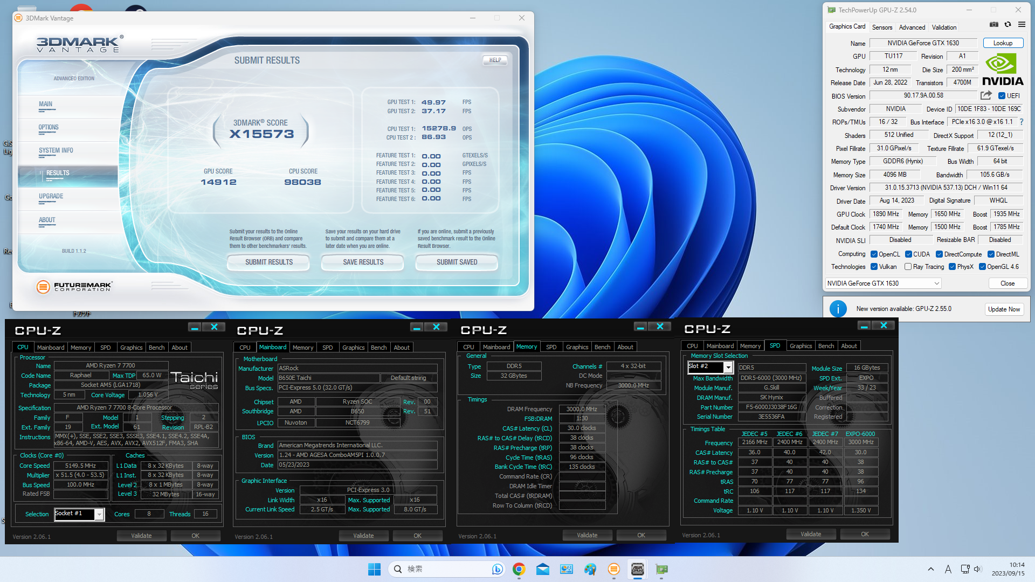Image resolution: width=1035 pixels, height=582 pixels.
Task: Take a GPU-Z screenshot with the camera icon
Action: pyautogui.click(x=994, y=25)
